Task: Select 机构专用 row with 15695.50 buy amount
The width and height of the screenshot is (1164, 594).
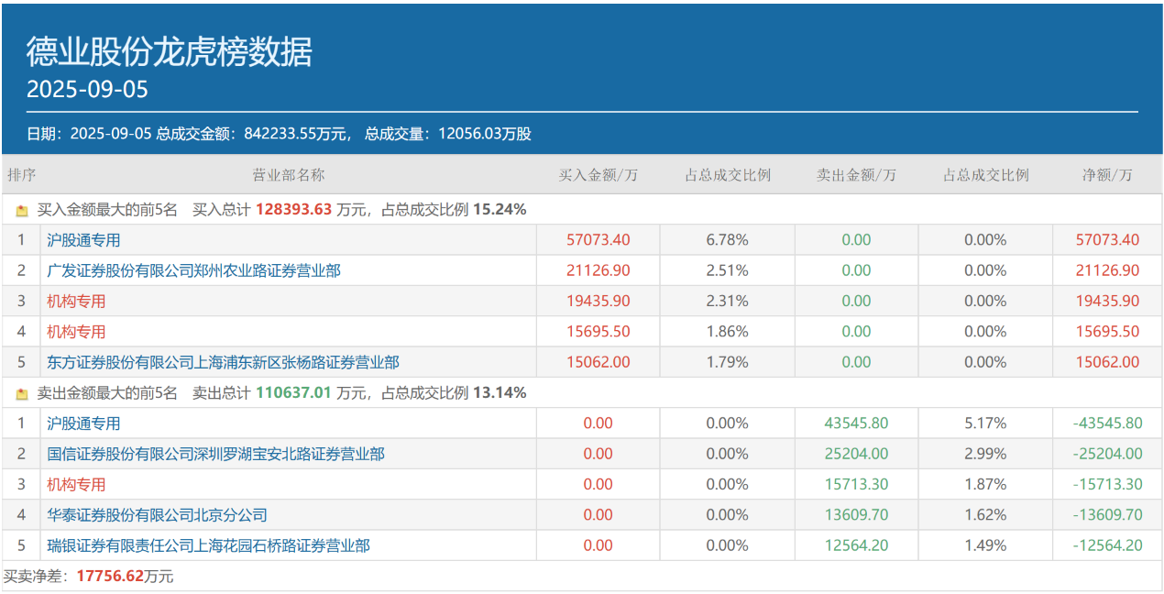Action: point(76,332)
